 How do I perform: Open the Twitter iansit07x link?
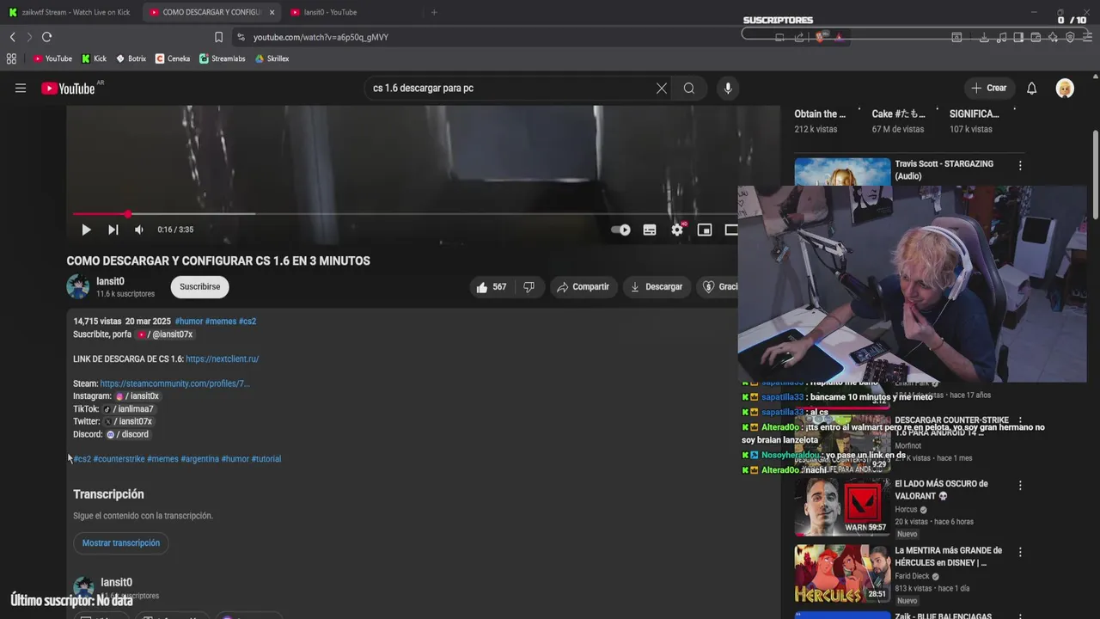pyautogui.click(x=127, y=421)
